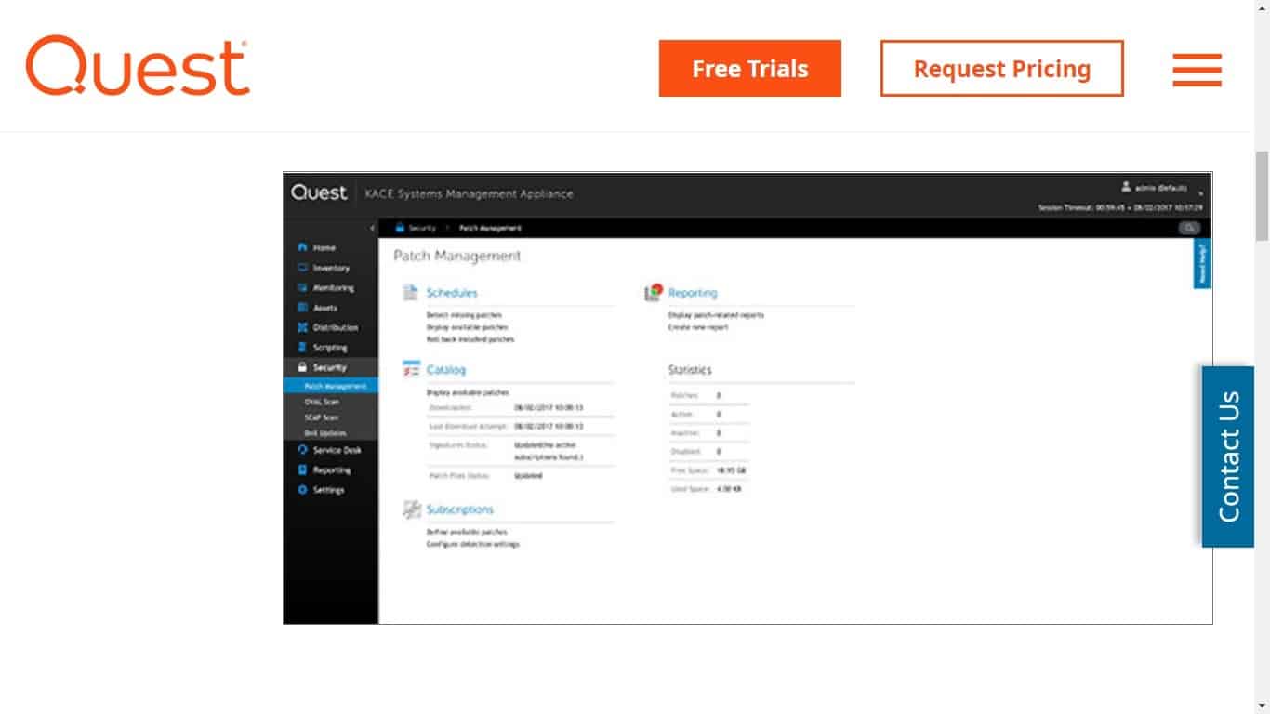The height and width of the screenshot is (714, 1270).
Task: Click the lock icon in the breadcrumb
Action: (400, 228)
